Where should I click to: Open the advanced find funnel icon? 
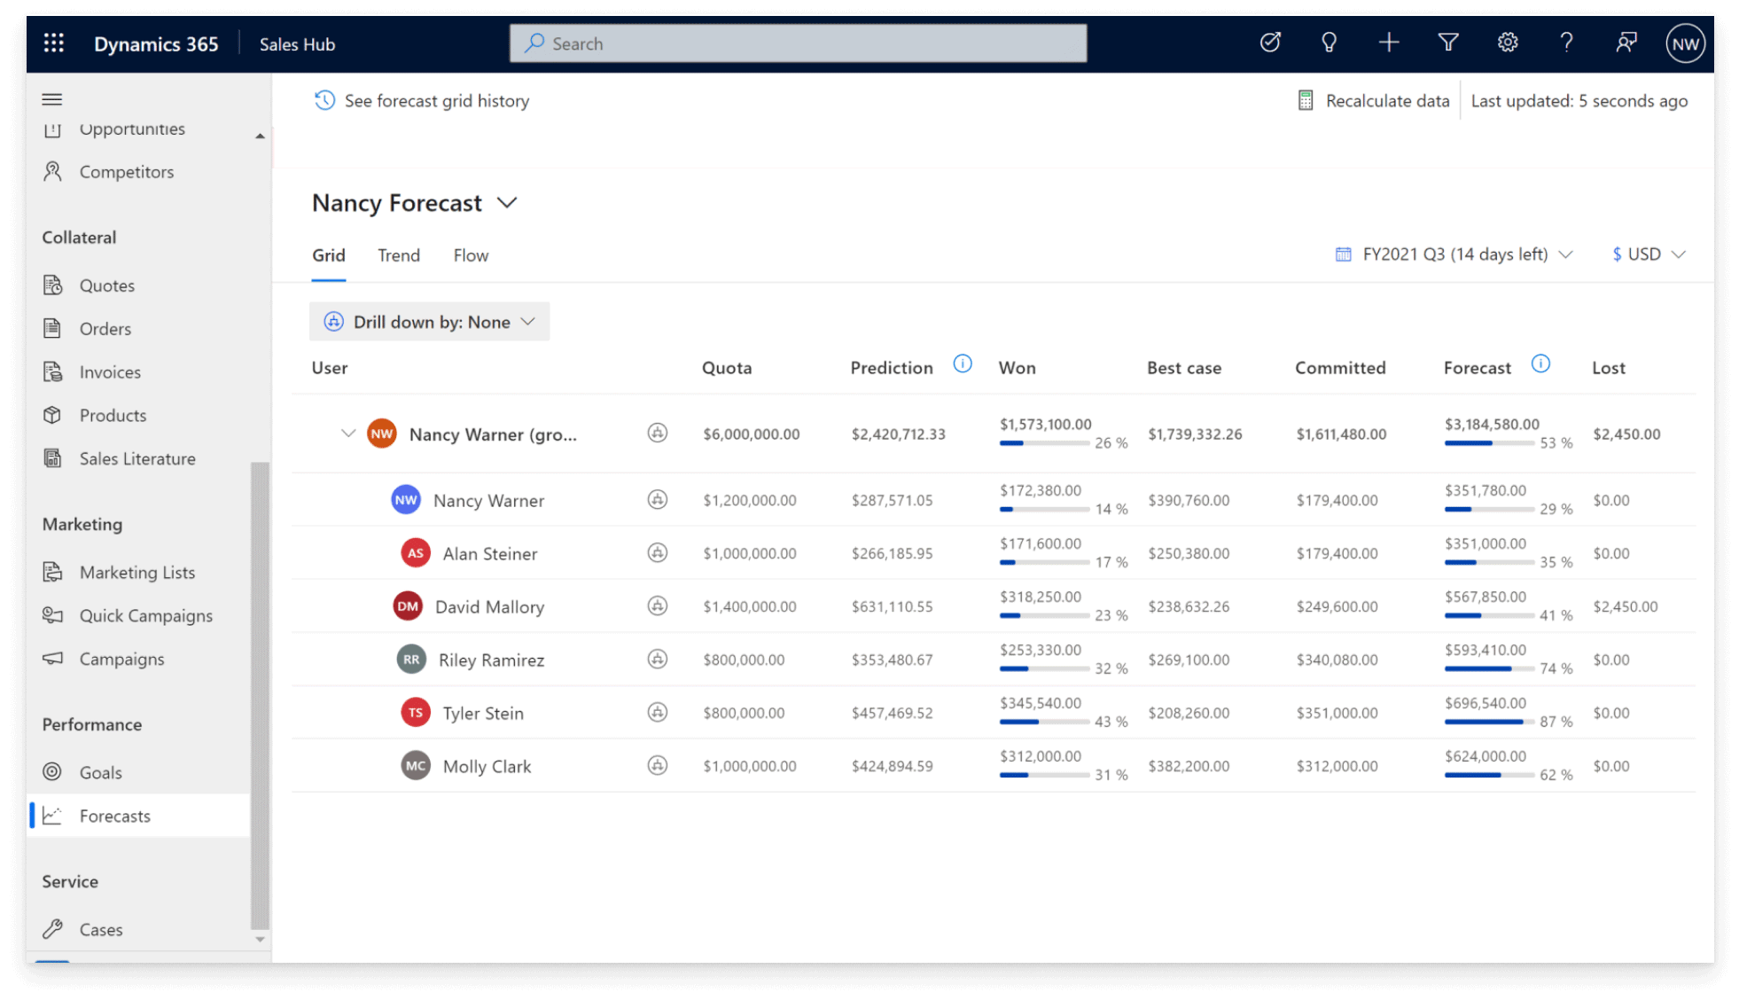1448,43
